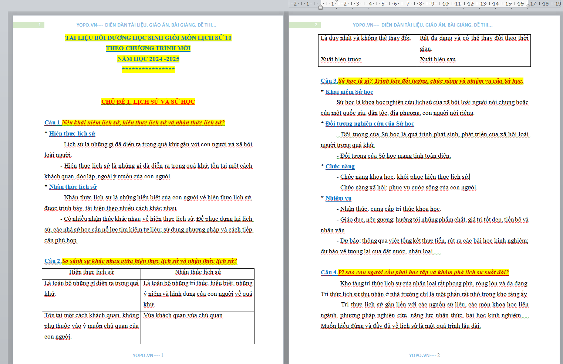Image resolution: width=563 pixels, height=364 pixels.
Task: Click the line starting '- Lịch sử là những gì'
Action: click(156, 144)
